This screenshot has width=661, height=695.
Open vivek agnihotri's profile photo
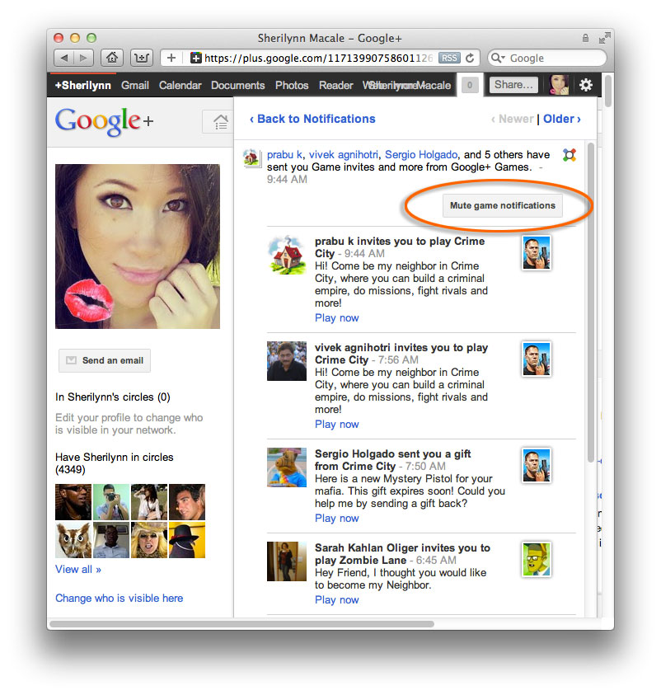(x=287, y=361)
